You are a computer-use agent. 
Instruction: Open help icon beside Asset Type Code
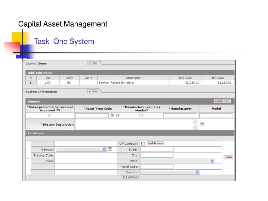point(118,115)
